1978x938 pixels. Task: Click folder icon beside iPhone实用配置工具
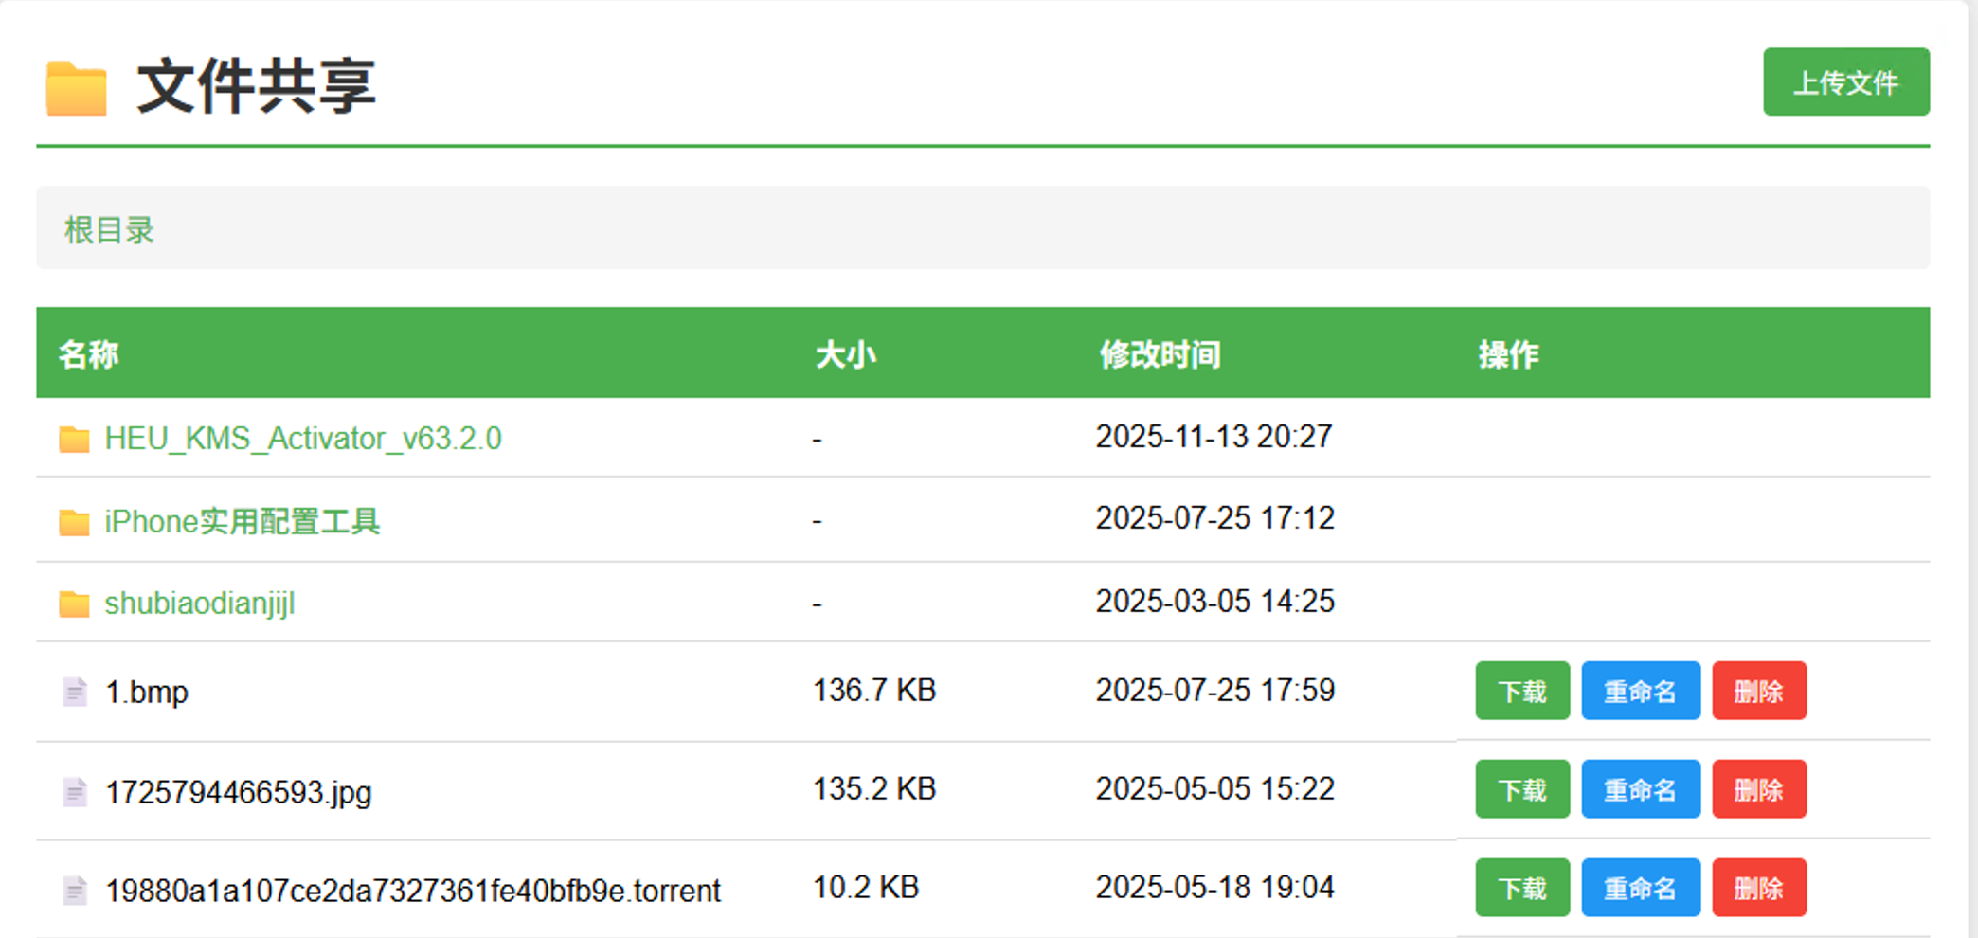(x=74, y=522)
